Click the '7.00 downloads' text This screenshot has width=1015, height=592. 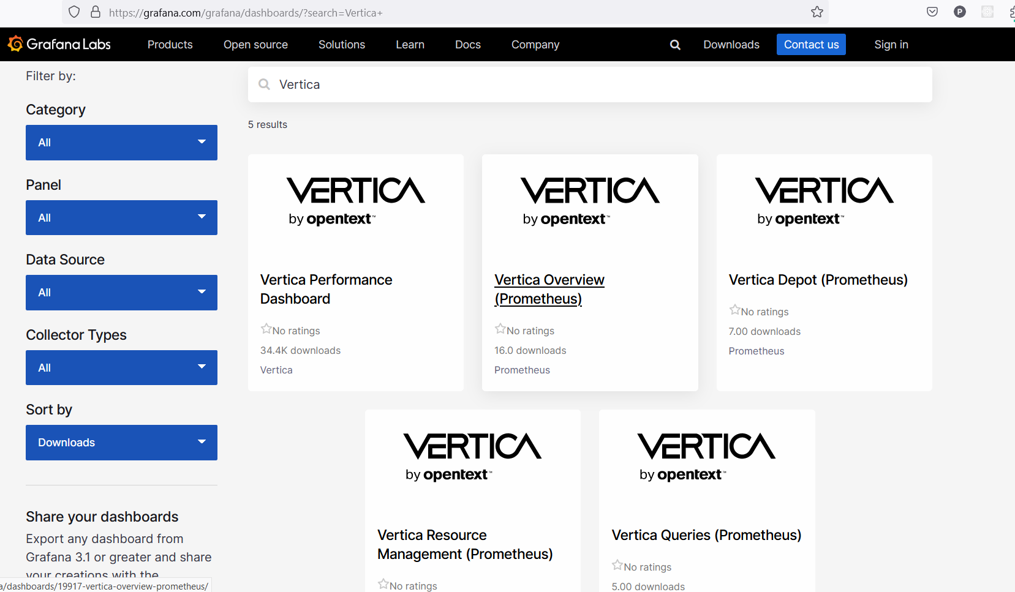click(x=764, y=331)
